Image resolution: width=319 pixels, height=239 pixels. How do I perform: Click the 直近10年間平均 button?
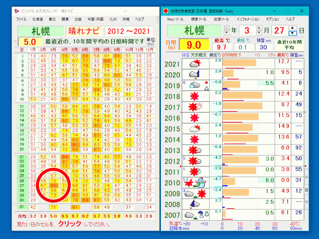tap(290, 44)
